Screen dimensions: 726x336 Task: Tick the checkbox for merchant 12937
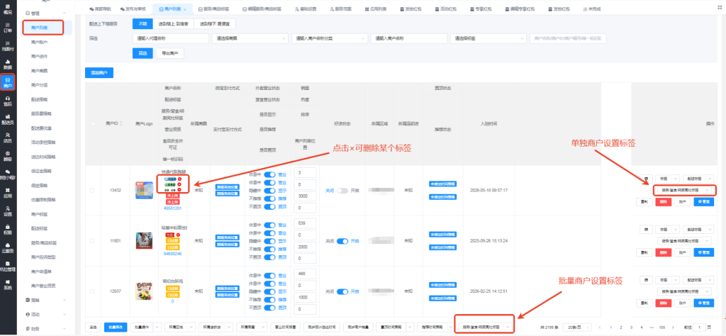pyautogui.click(x=93, y=291)
